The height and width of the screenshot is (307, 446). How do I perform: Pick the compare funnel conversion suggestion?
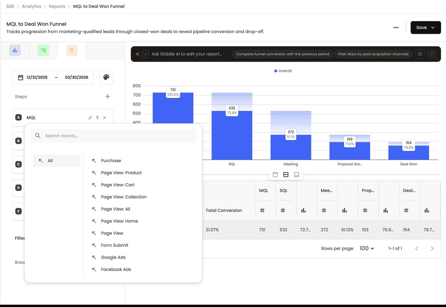tap(283, 54)
